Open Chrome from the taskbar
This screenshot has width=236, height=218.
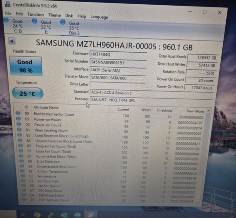(37, 215)
